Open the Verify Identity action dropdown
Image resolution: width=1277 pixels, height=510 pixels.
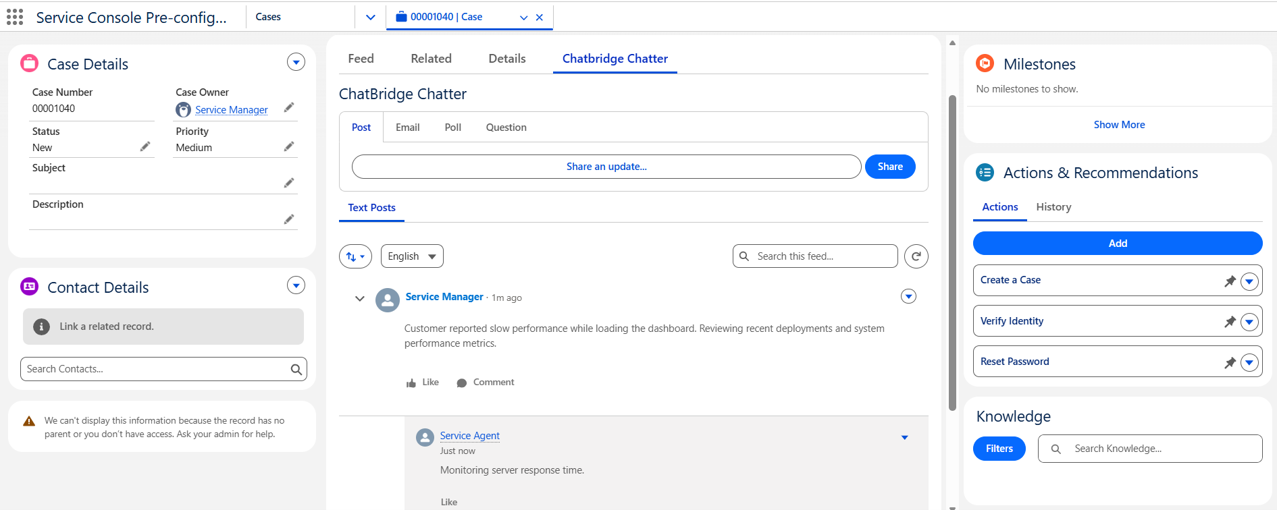(1249, 322)
